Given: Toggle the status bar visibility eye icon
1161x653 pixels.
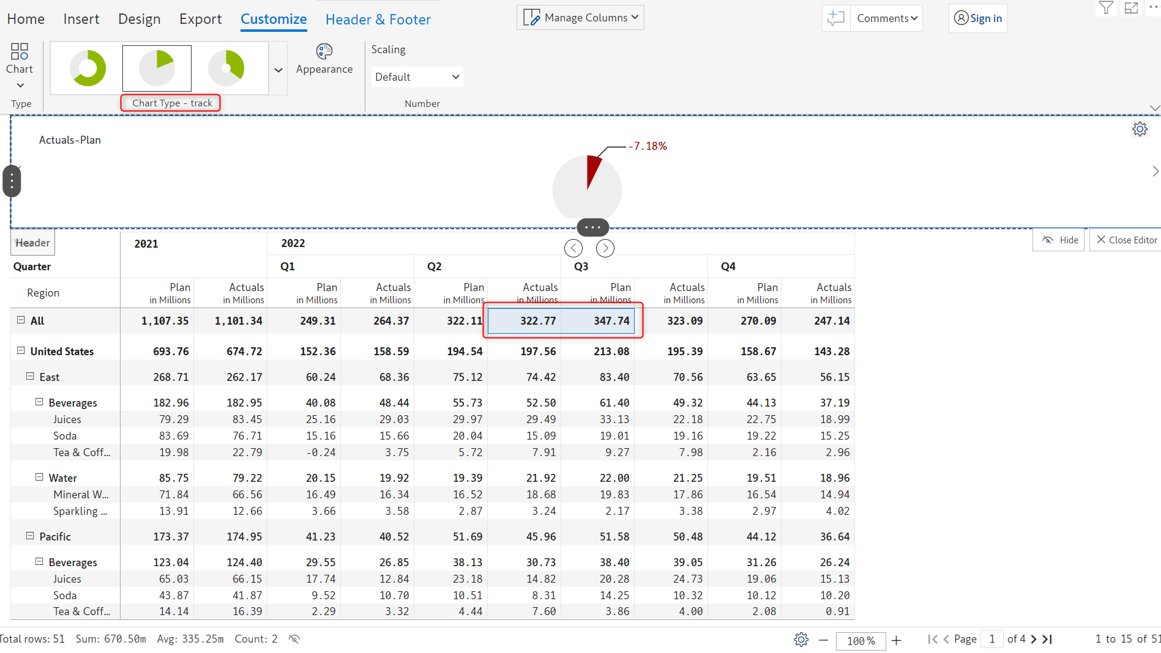Looking at the screenshot, I should click(x=294, y=639).
